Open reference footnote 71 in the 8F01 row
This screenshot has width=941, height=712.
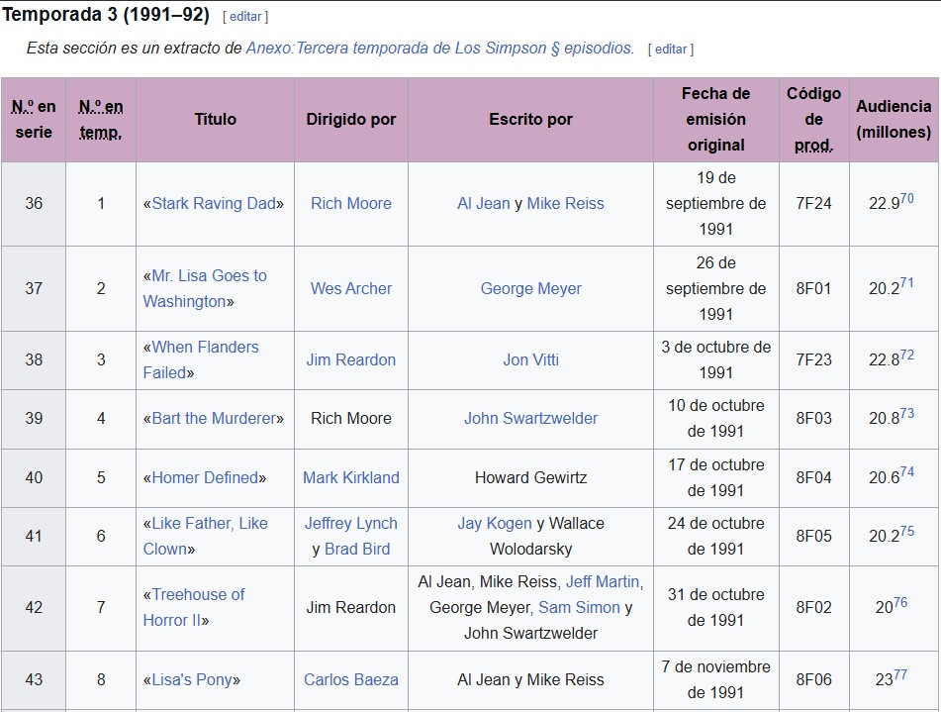[x=906, y=283]
